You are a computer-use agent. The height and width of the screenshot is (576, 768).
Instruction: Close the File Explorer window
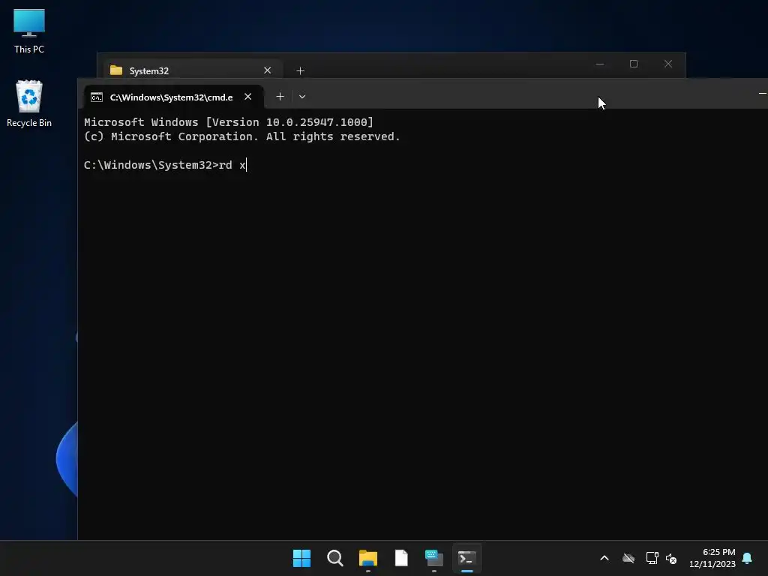668,64
